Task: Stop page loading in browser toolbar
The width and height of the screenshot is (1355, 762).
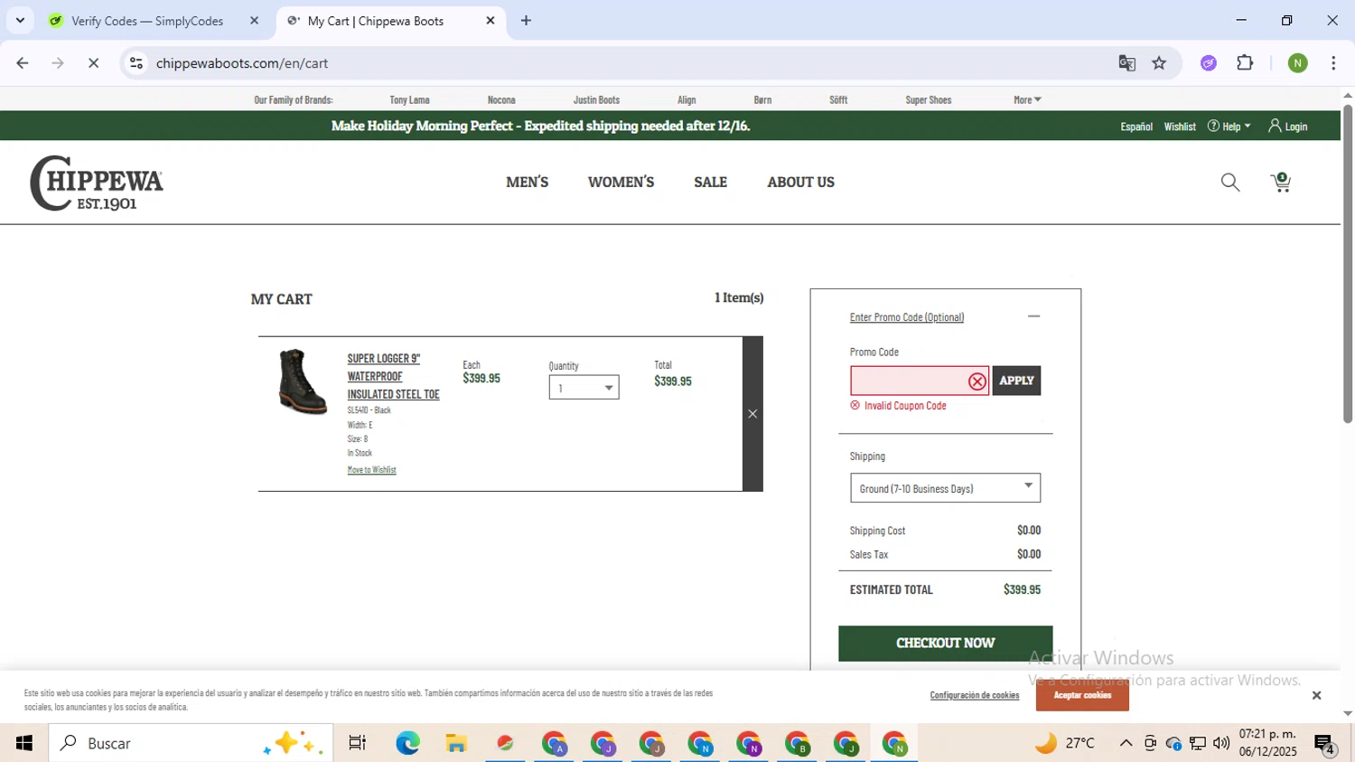Action: tap(93, 63)
